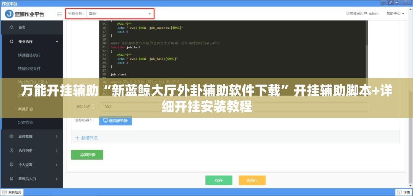Click the plus icon beside 新增节点

(x=77, y=138)
